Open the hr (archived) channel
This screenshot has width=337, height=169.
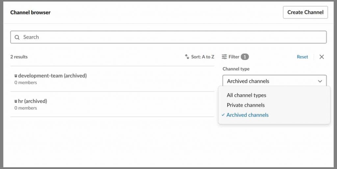[x=32, y=101]
